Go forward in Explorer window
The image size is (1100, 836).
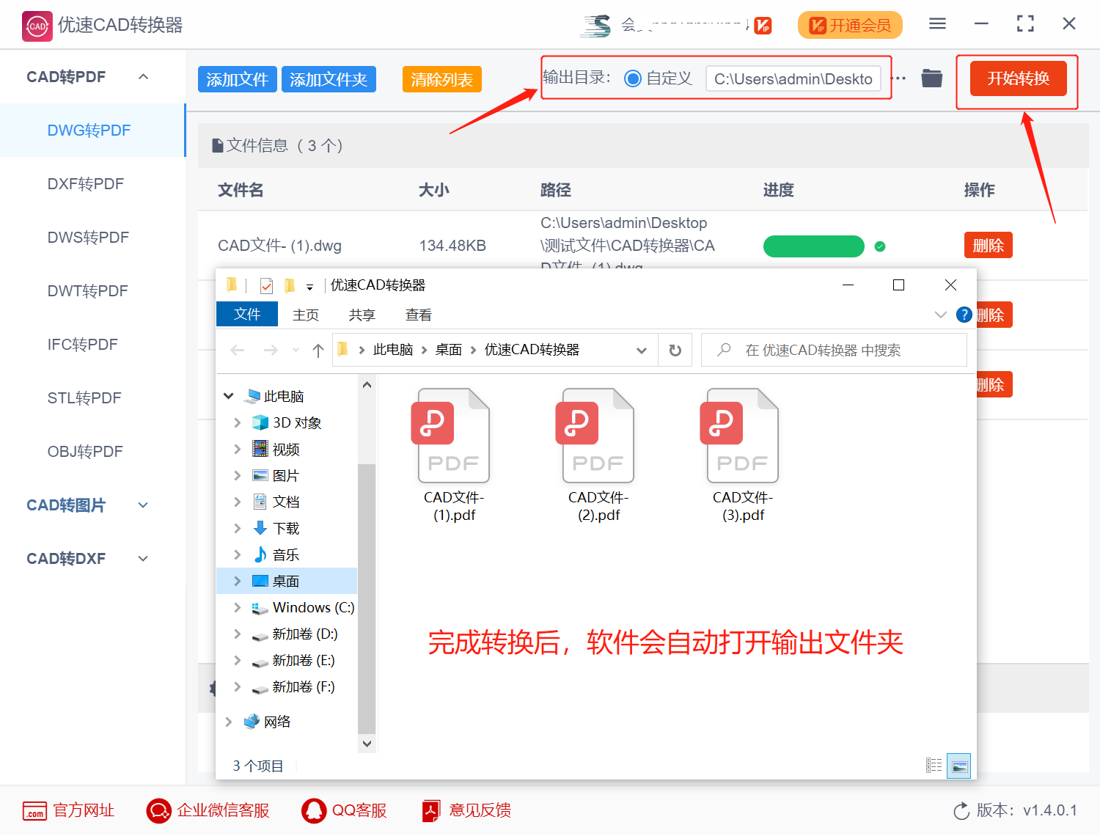click(271, 351)
